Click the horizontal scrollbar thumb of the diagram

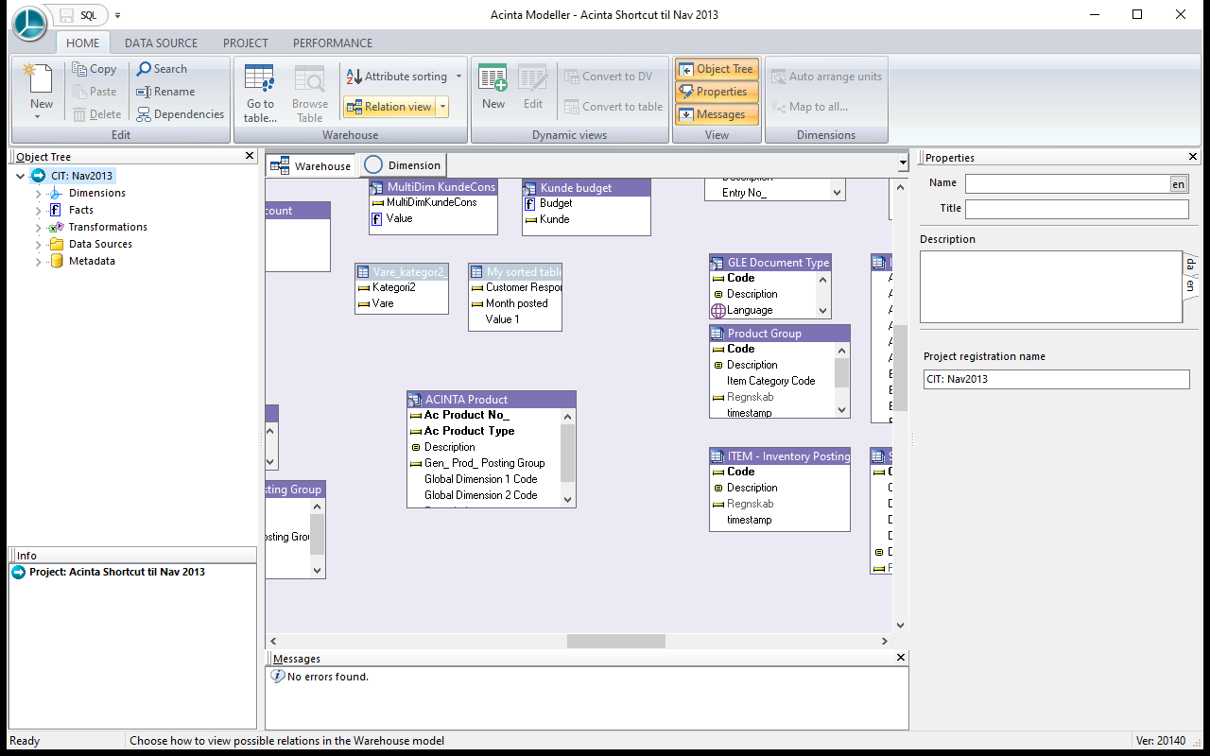(616, 641)
